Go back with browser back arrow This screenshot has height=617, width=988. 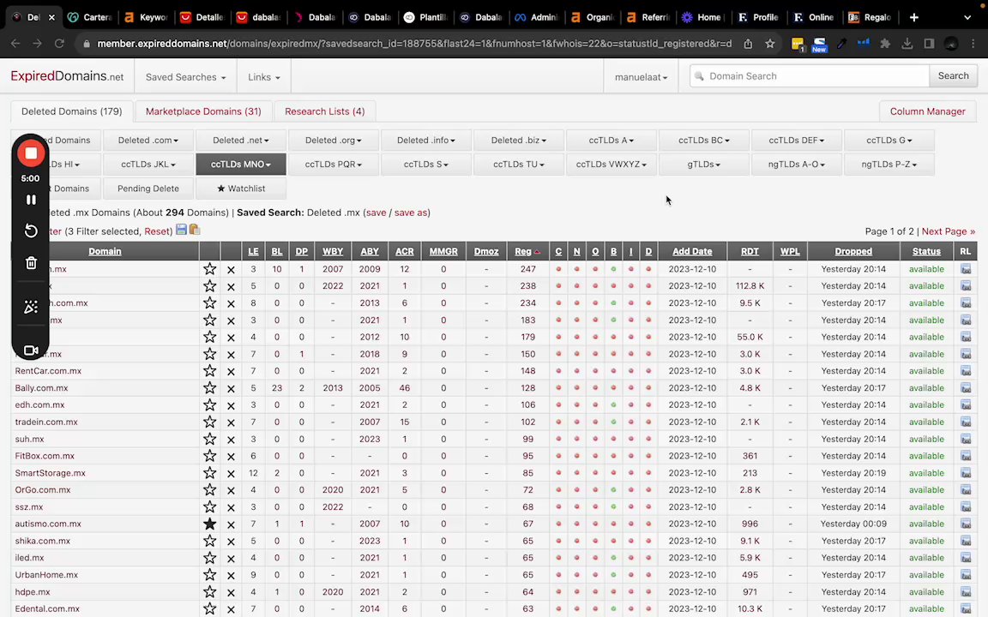click(15, 44)
